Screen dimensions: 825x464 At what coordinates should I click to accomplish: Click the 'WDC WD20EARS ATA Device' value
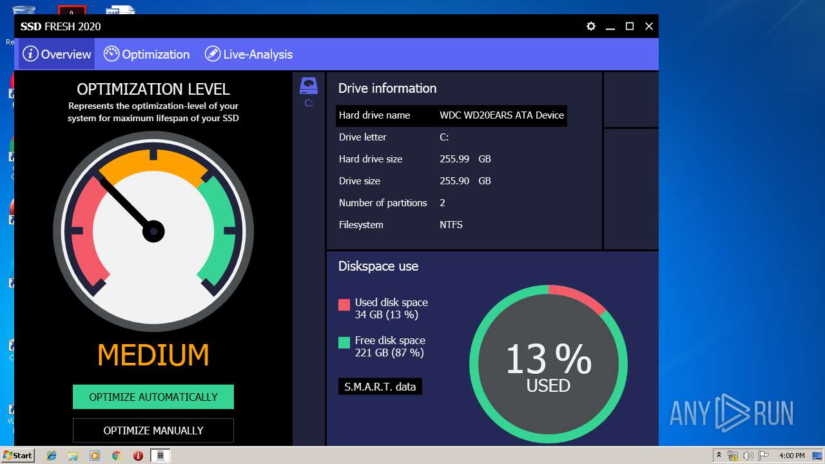(502, 115)
